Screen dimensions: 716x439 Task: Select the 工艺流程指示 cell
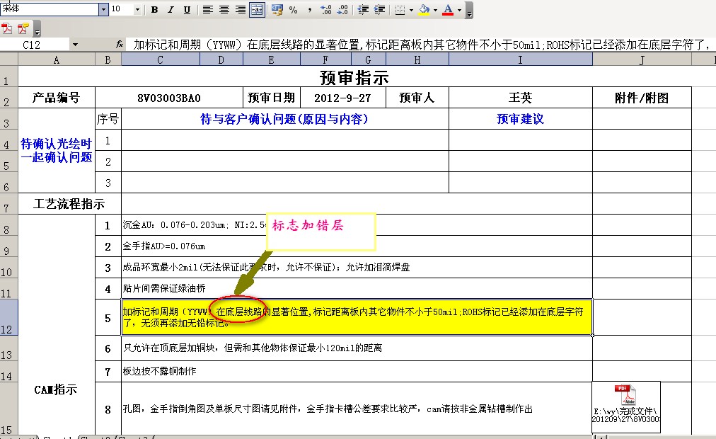pos(69,204)
